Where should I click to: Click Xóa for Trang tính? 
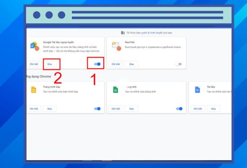pos(132,109)
